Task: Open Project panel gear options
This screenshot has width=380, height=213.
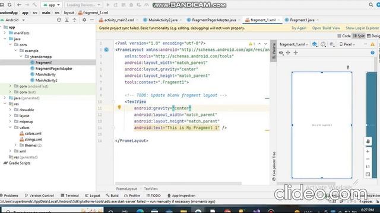Action: click(x=84, y=20)
